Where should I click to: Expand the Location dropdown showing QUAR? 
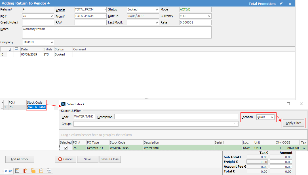[272, 117]
